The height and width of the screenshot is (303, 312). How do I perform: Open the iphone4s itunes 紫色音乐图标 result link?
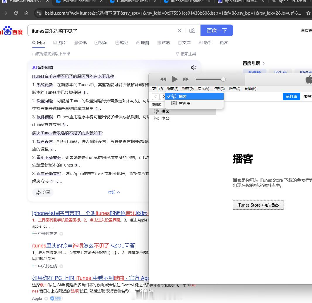[90, 213]
